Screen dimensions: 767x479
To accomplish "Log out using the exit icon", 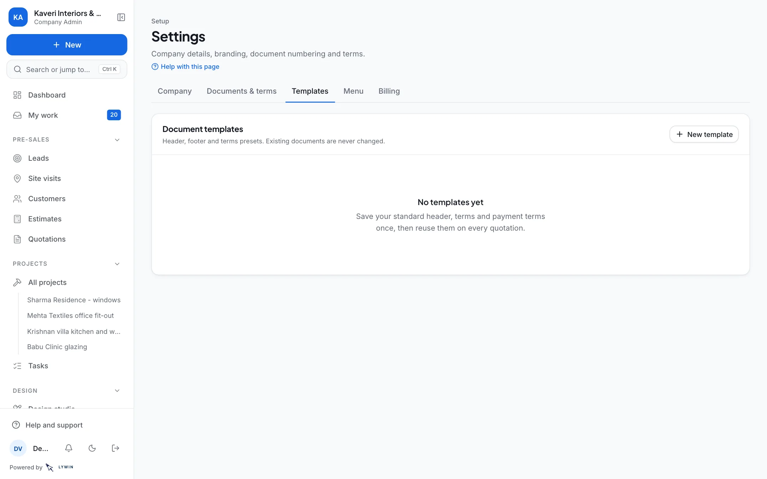I will (115, 448).
